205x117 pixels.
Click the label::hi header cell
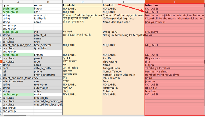(x=83, y=5)
